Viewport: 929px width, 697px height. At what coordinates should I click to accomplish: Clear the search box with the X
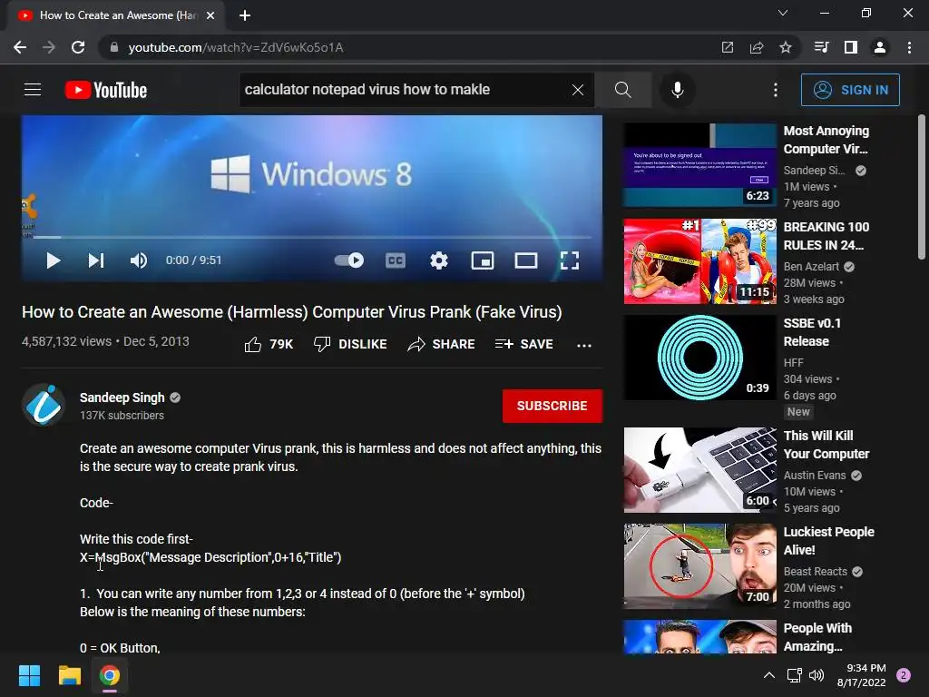pos(578,90)
